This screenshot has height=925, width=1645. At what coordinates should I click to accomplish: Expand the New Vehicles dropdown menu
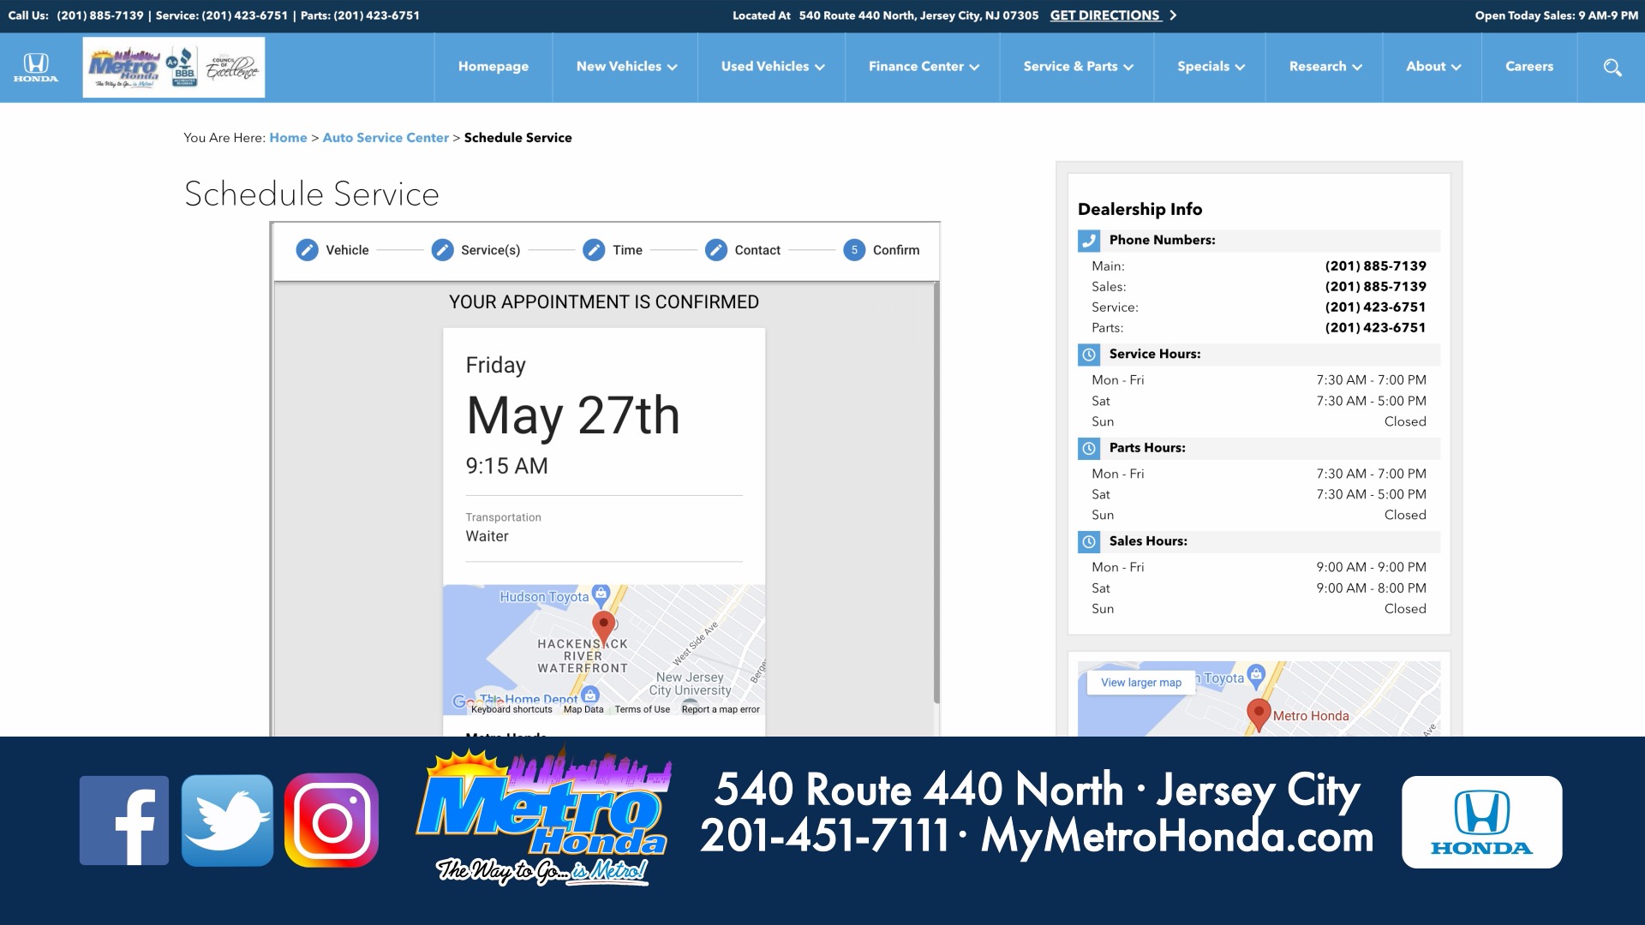626,67
